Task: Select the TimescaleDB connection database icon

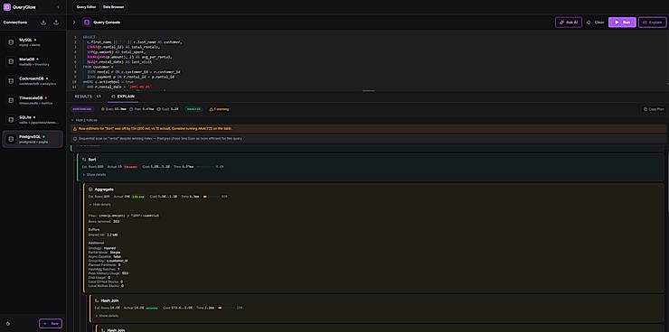Action: click(11, 100)
